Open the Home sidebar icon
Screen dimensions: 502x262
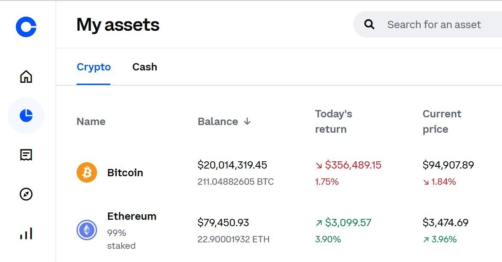point(27,77)
